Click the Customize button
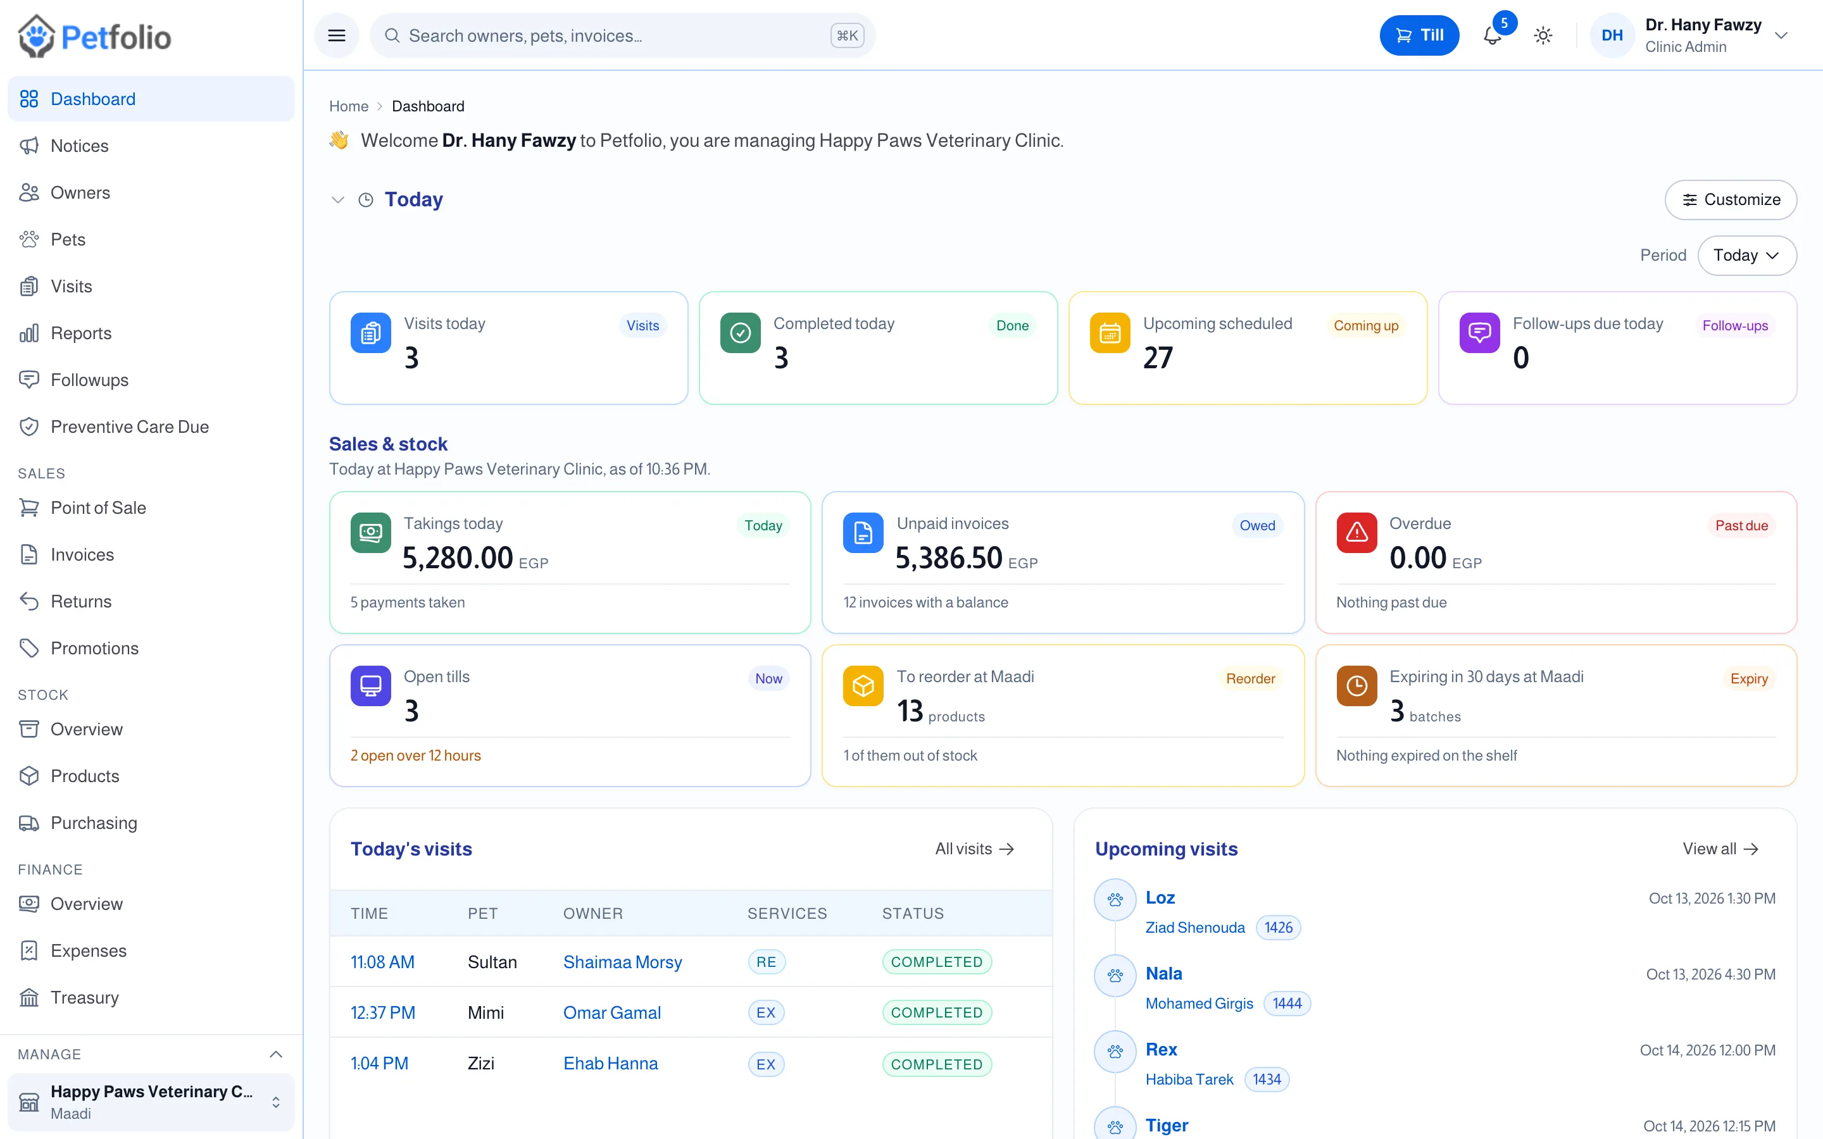The height and width of the screenshot is (1139, 1823). [x=1731, y=199]
